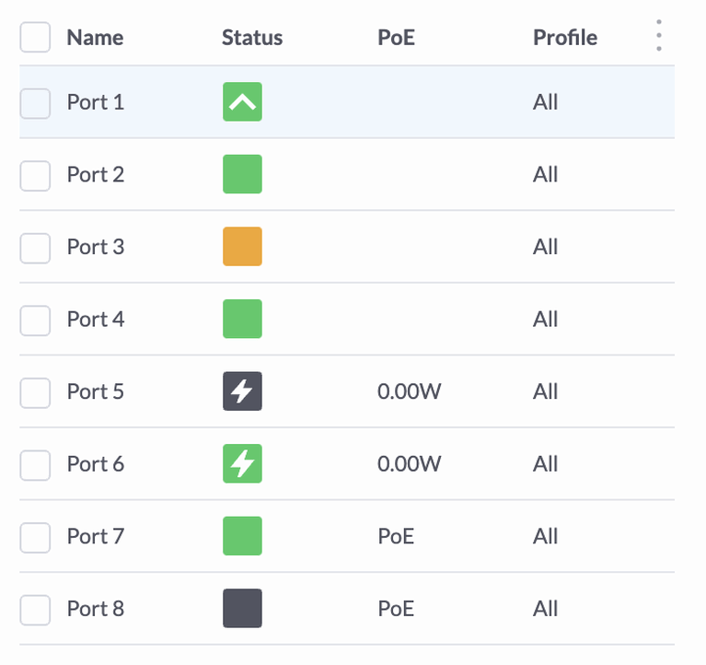Click the Port 7 PoE cell
Screen dimensions: 706x665
(396, 536)
